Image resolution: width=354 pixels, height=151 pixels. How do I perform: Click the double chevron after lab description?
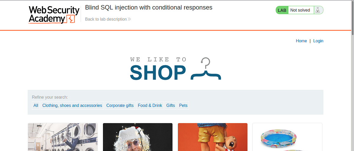[129, 19]
